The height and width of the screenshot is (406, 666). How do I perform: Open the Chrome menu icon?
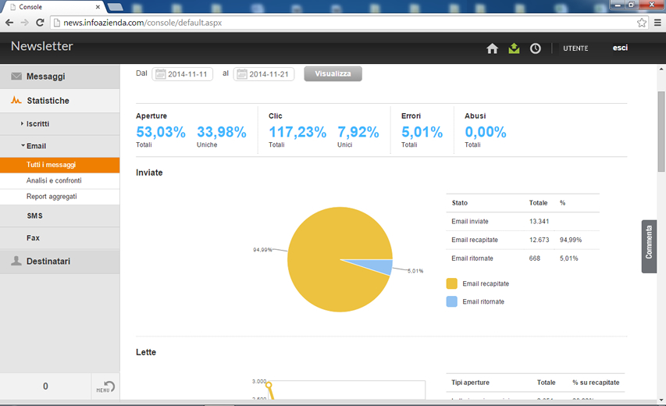(657, 23)
